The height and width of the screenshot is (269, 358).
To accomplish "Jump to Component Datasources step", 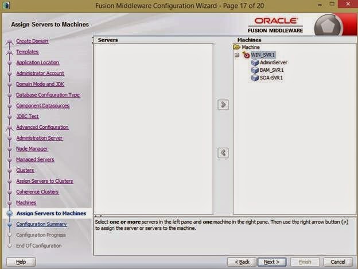I will (x=42, y=106).
